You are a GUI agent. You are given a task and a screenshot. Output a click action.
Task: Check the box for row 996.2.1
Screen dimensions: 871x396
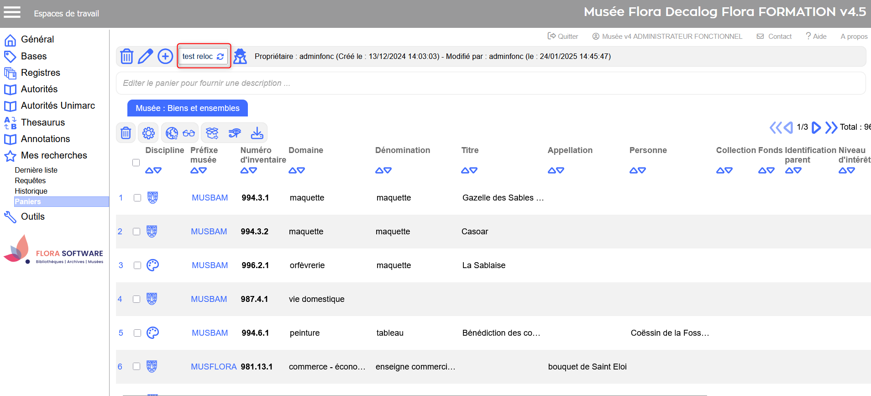(137, 265)
